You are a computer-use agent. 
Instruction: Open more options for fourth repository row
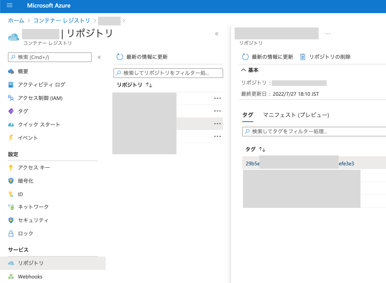click(217, 136)
